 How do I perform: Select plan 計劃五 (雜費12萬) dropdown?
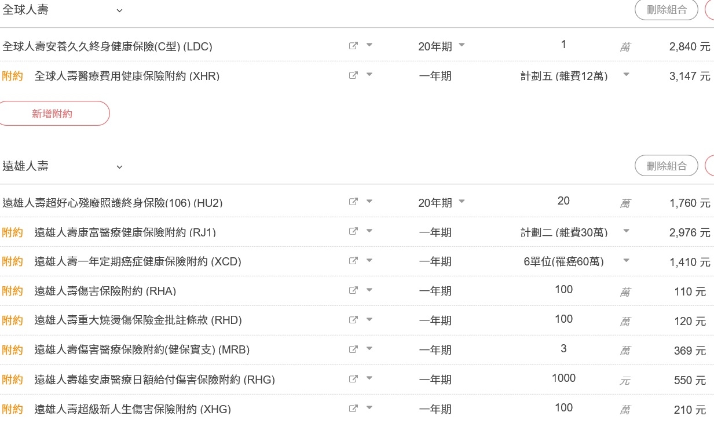pos(574,75)
